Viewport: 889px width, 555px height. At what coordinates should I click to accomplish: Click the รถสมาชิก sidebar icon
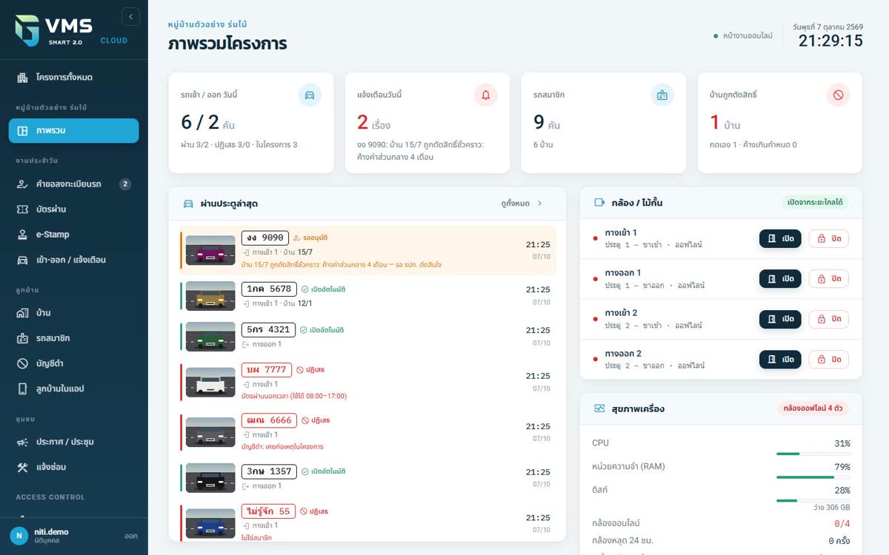22,338
